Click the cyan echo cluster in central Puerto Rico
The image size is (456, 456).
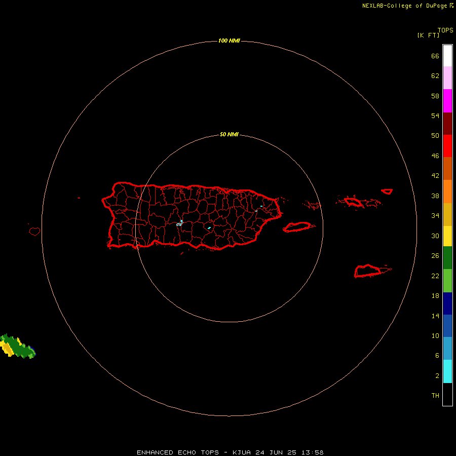(x=180, y=223)
